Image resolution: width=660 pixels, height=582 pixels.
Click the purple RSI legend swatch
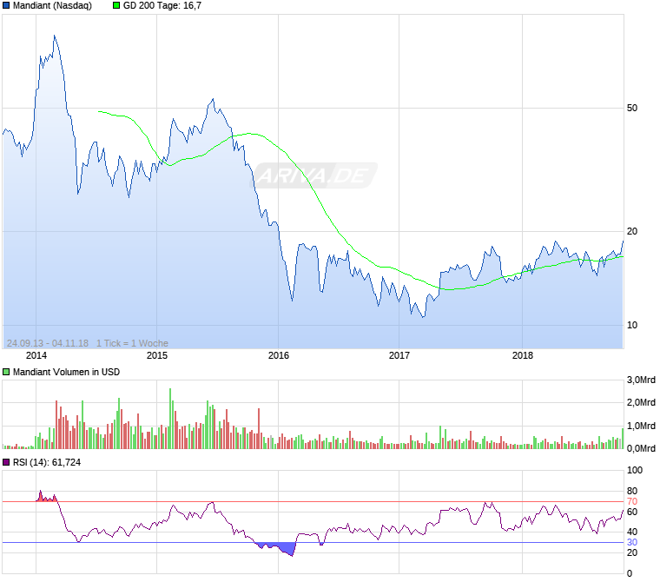point(6,462)
